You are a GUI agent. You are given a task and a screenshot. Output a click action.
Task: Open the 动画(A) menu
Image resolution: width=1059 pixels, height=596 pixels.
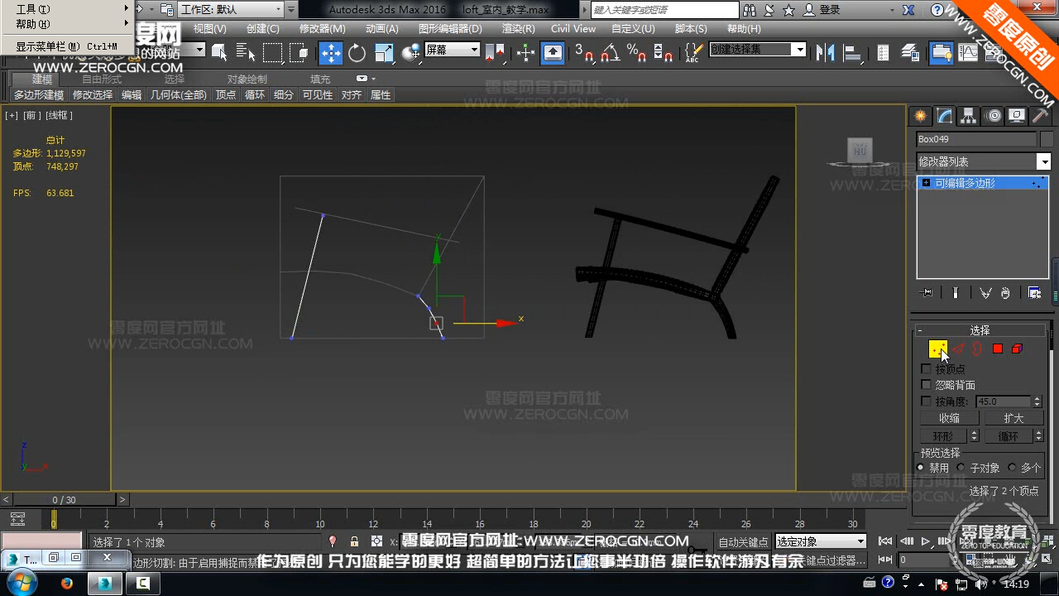coord(381,29)
